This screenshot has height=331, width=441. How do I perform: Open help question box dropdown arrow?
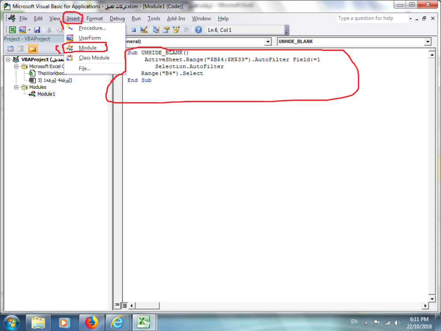(x=410, y=19)
